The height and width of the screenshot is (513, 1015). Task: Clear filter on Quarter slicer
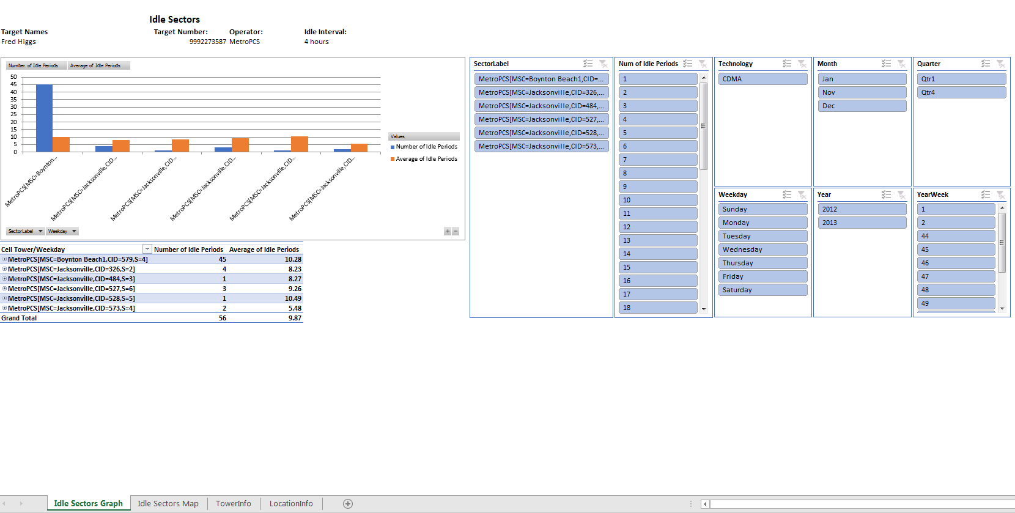[x=1000, y=64]
